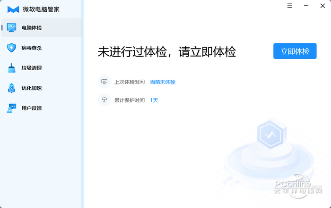Click the monitor icon beside 上次体检时间
Viewport: 331px width, 208px height.
click(x=105, y=82)
